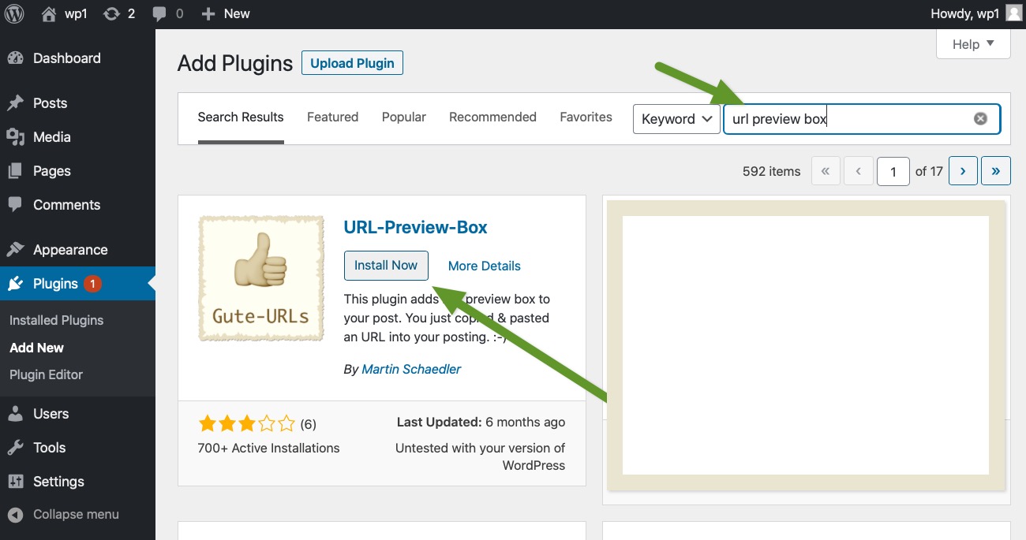
Task: Click the Gute-URLs plugin thumbnail
Action: [261, 279]
